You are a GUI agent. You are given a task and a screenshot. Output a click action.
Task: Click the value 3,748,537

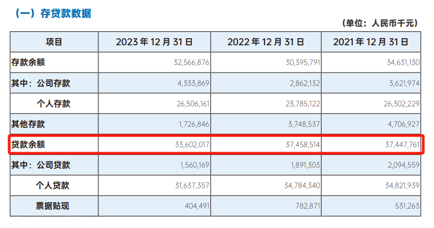click(304, 124)
